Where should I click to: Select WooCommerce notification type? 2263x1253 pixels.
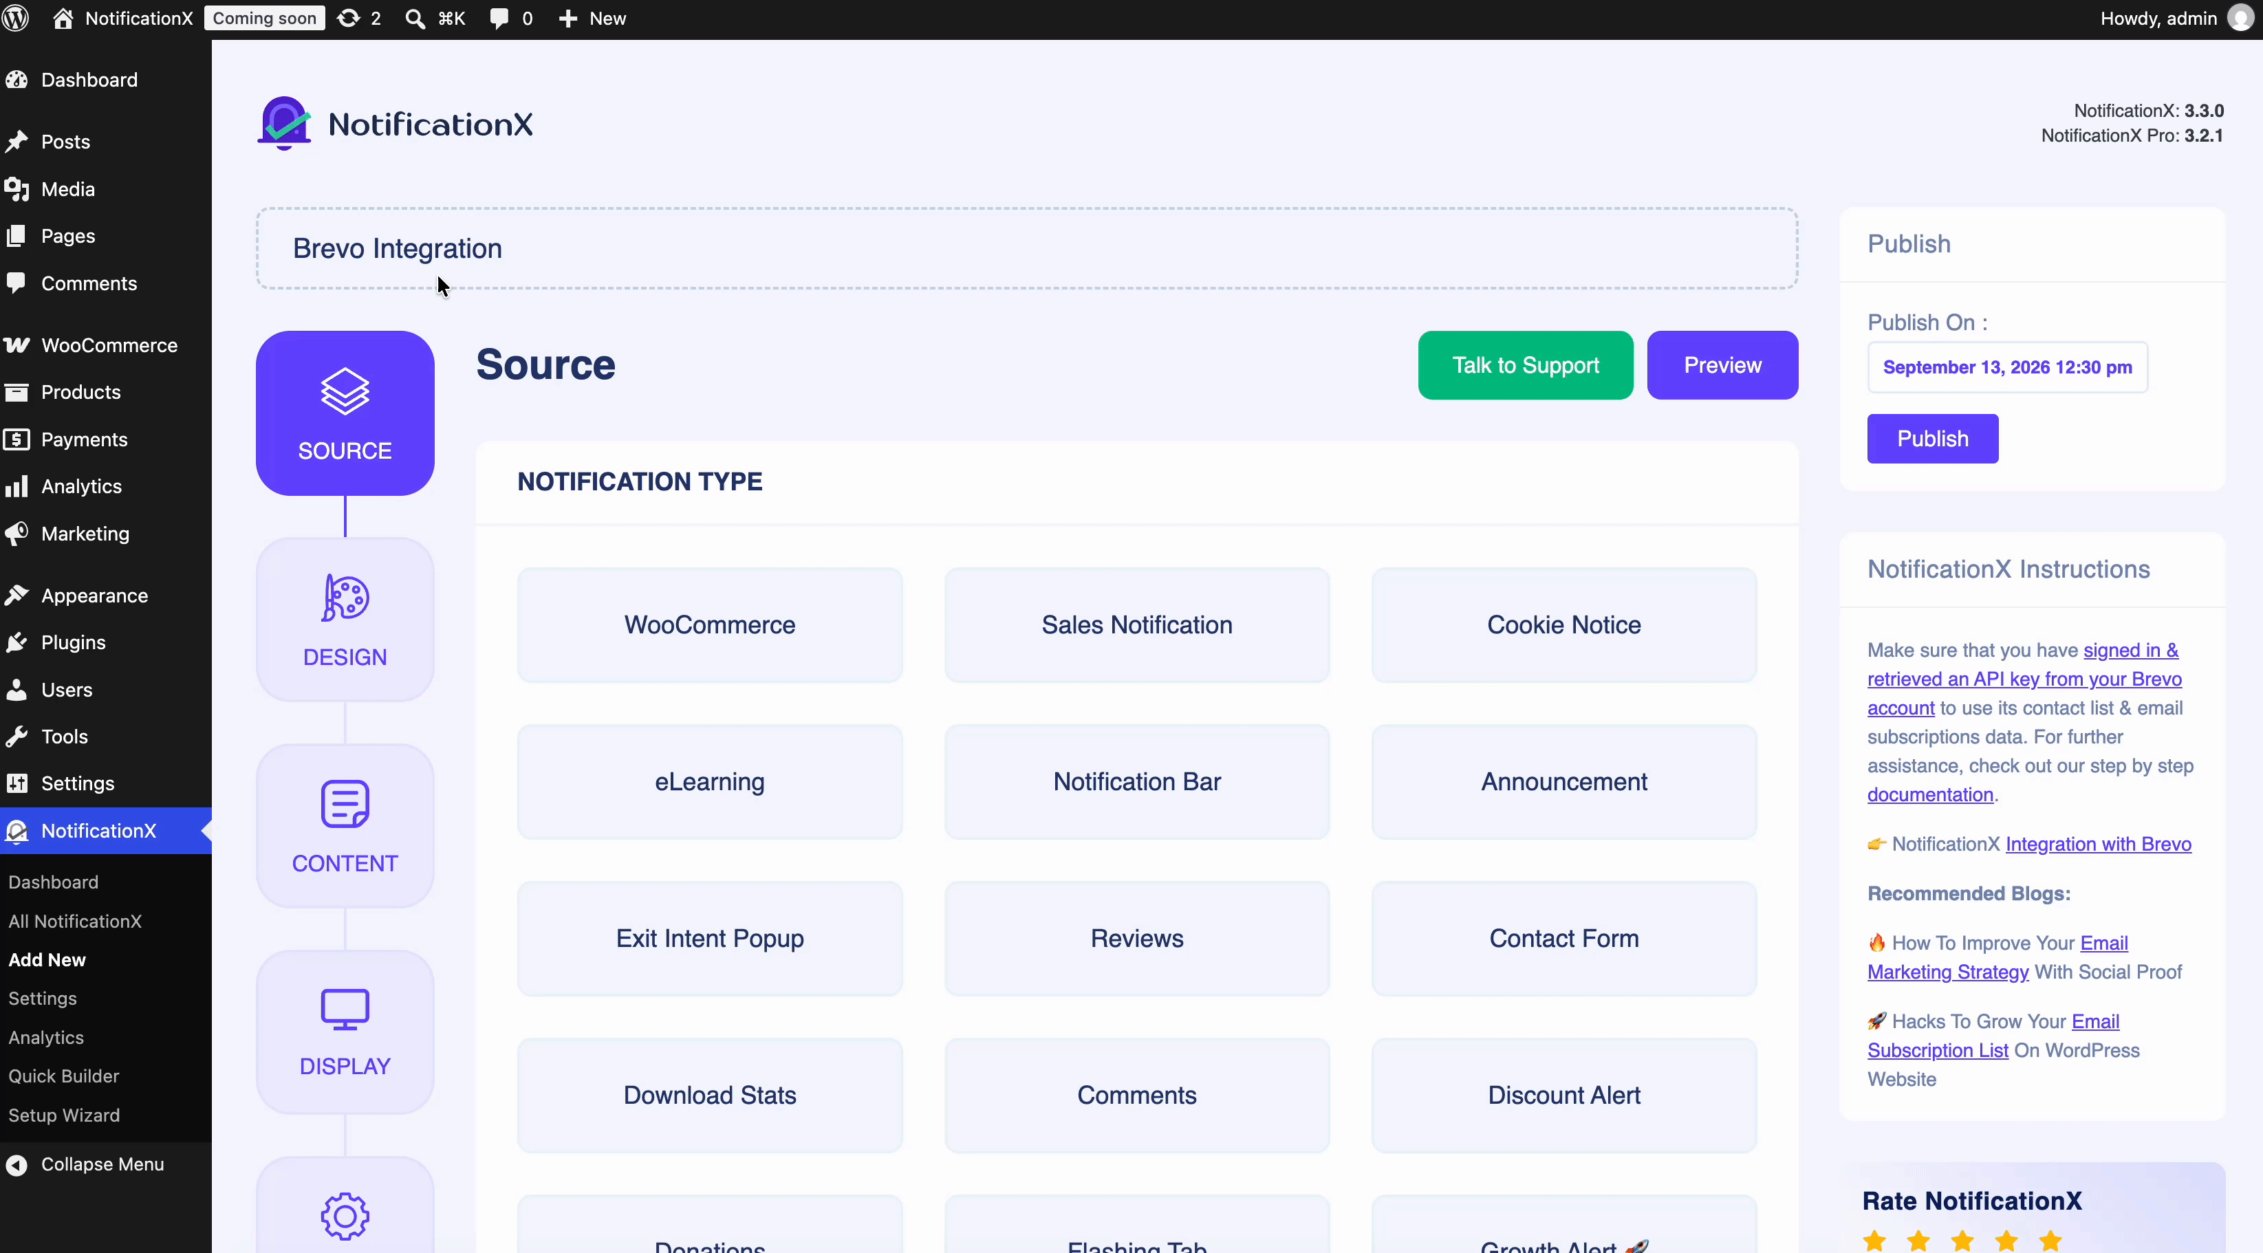710,625
